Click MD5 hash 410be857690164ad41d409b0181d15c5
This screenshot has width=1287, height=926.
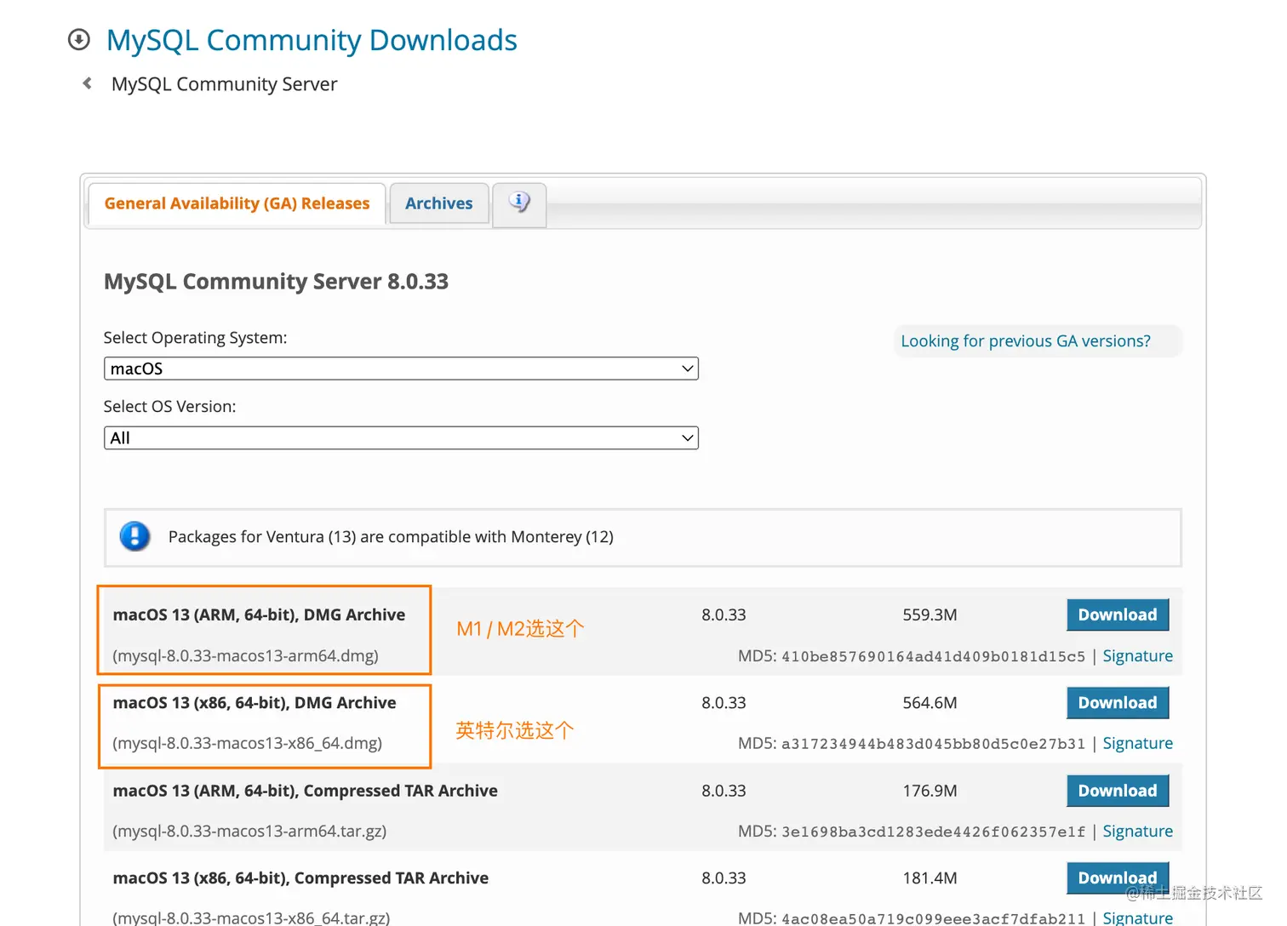(933, 656)
